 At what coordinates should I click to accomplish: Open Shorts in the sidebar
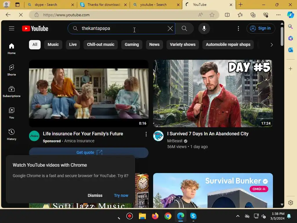point(12,70)
